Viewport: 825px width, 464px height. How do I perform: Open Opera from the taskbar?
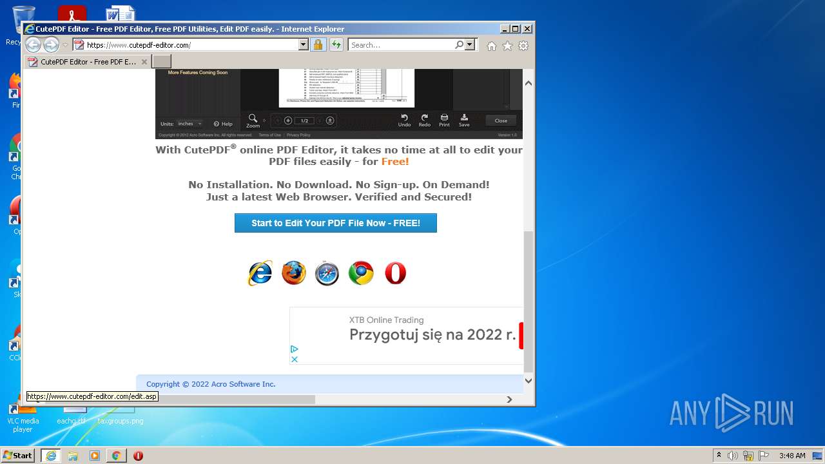click(138, 456)
